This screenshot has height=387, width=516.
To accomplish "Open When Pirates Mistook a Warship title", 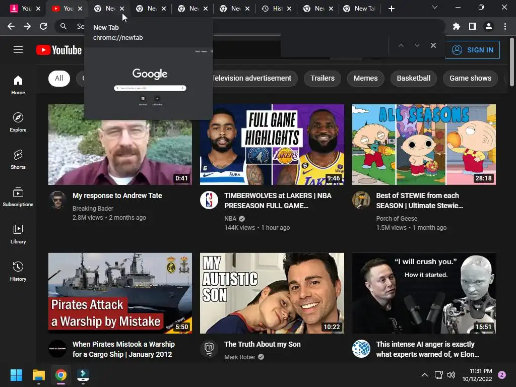I will click(x=123, y=349).
